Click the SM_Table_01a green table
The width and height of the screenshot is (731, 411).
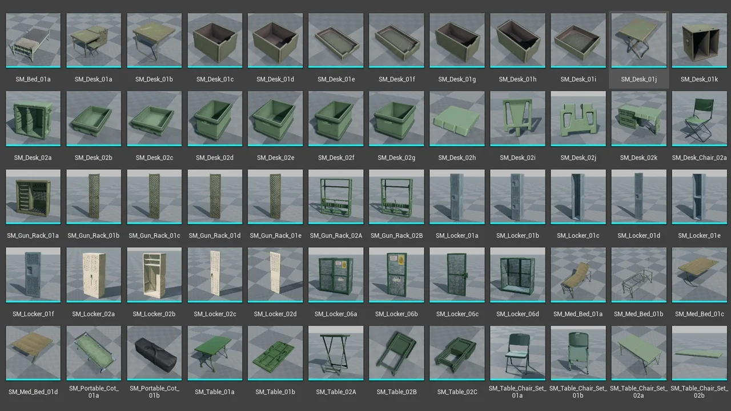click(x=215, y=353)
